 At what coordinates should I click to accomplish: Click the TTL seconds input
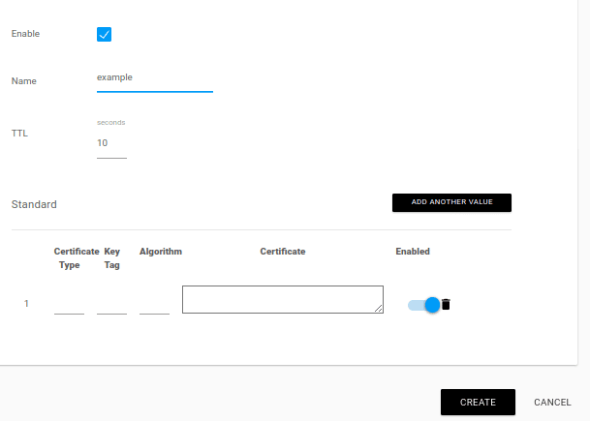click(x=111, y=143)
